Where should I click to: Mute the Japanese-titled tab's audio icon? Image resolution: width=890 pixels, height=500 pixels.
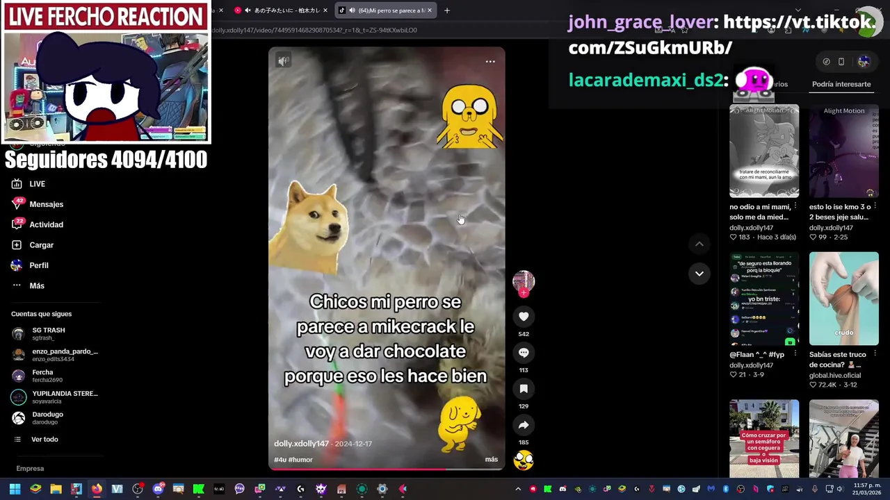248,10
